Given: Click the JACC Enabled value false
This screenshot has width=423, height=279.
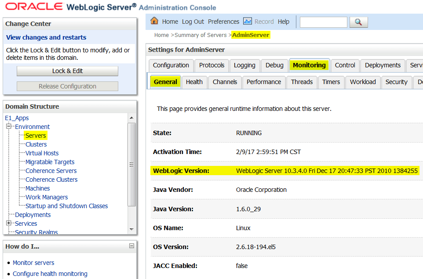Looking at the screenshot, I should 242,266.
